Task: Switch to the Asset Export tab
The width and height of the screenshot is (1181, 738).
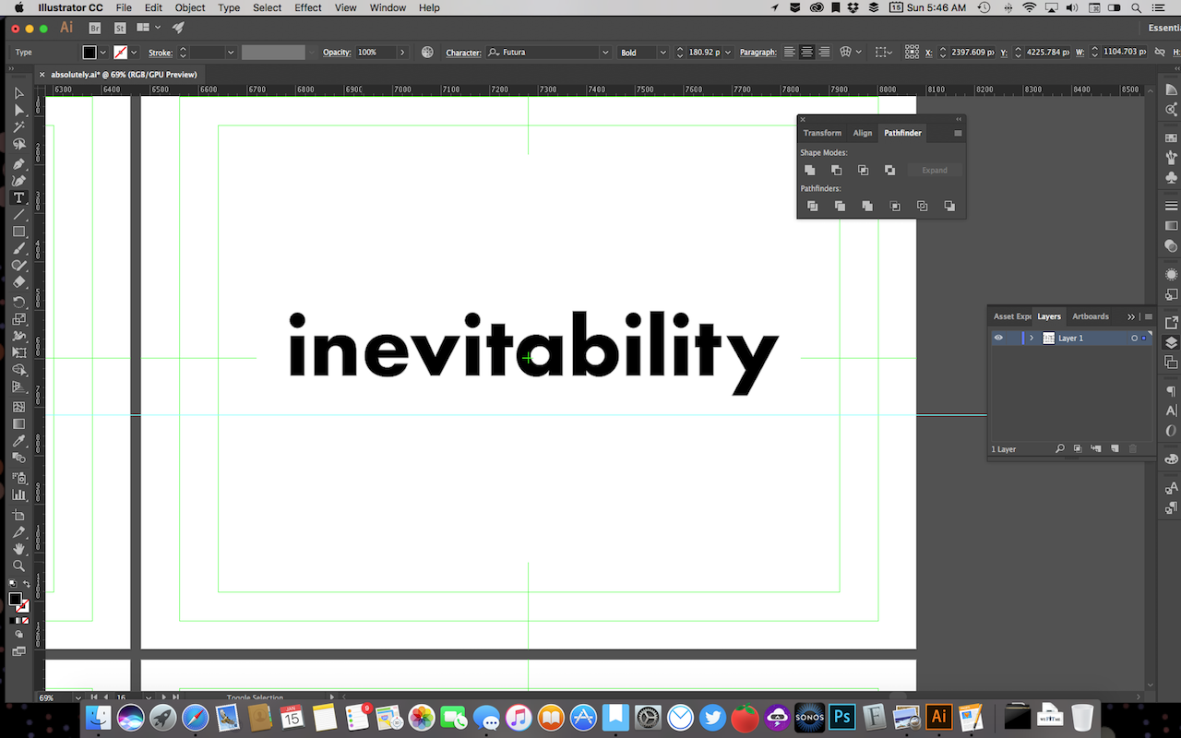Action: pyautogui.click(x=1012, y=316)
